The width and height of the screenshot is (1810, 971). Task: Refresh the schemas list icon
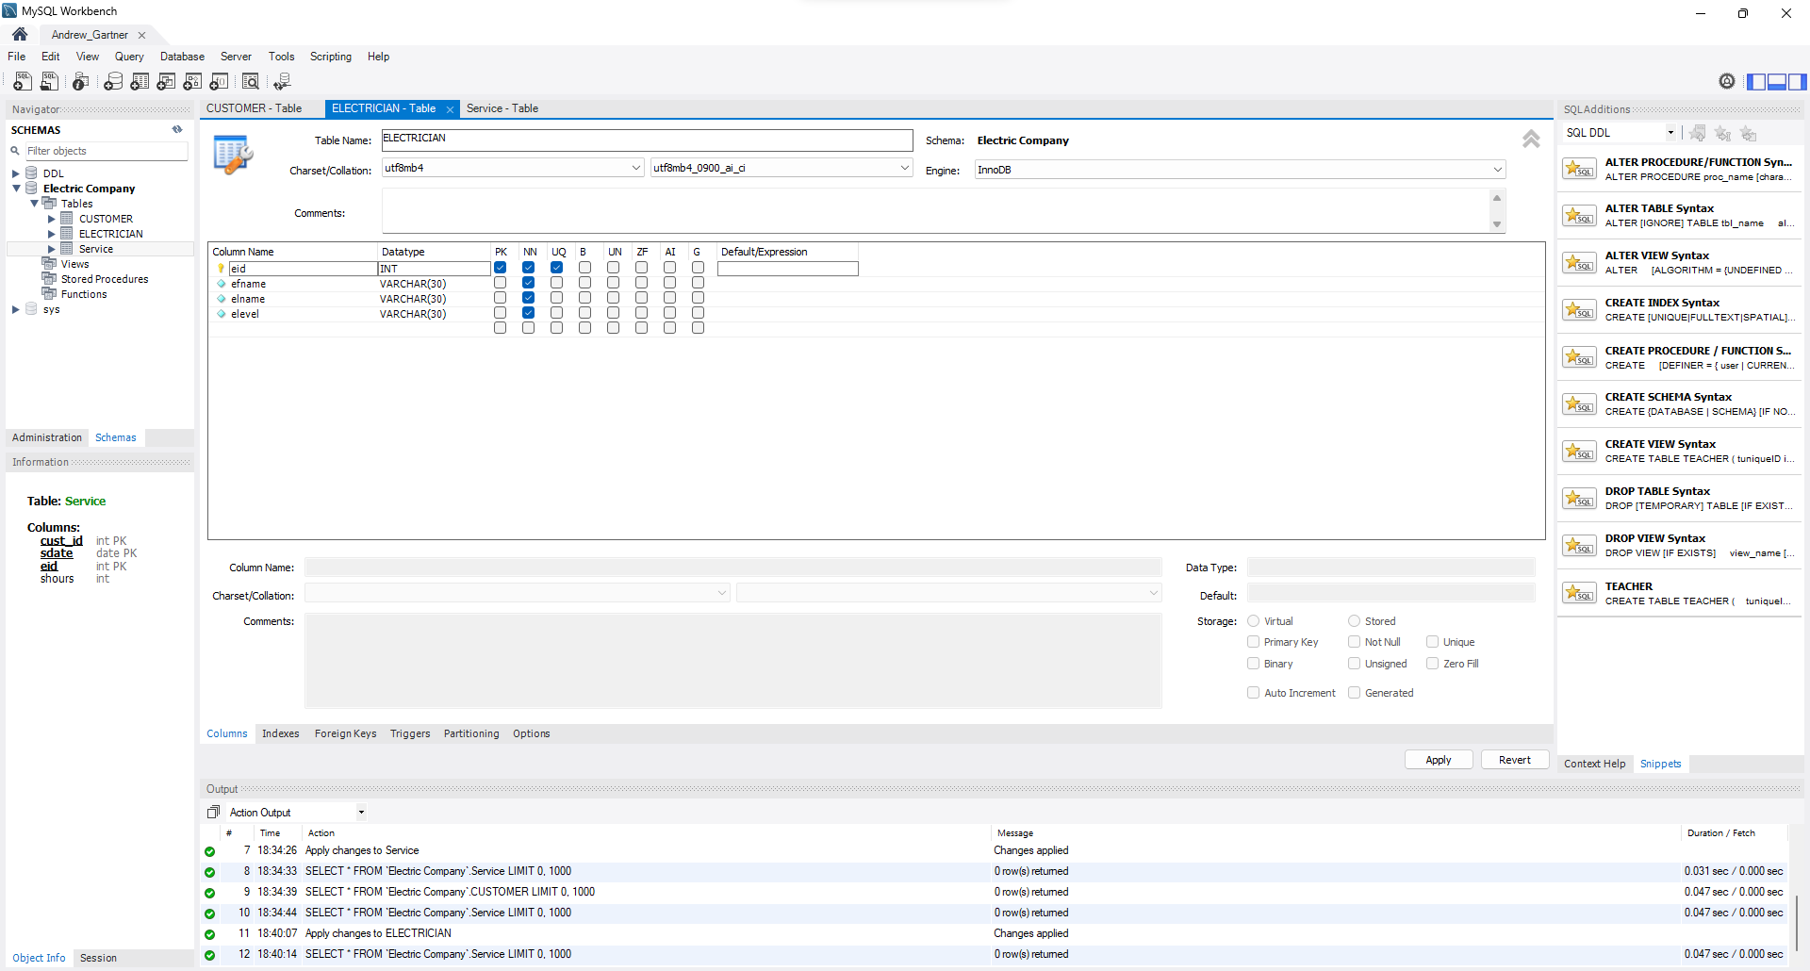tap(177, 130)
